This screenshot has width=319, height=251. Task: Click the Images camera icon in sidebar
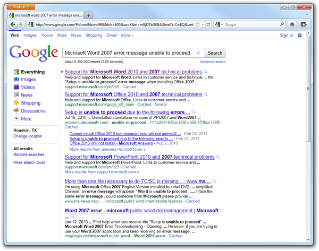click(x=16, y=79)
